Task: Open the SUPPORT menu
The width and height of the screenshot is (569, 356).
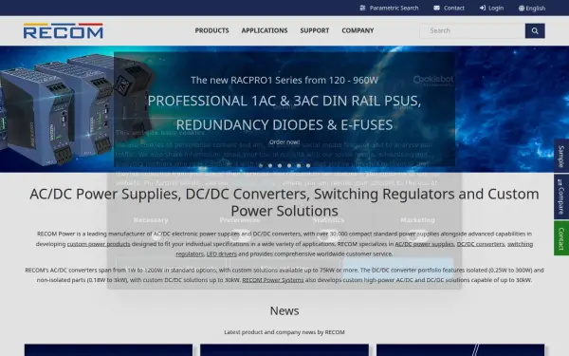Action: pos(315,30)
